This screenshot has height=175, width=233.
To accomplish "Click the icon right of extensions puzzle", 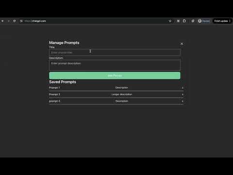I will click(193, 21).
